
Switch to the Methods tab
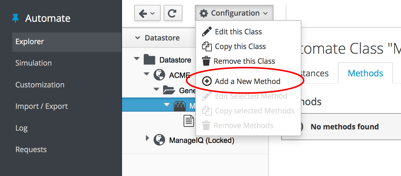pos(365,73)
